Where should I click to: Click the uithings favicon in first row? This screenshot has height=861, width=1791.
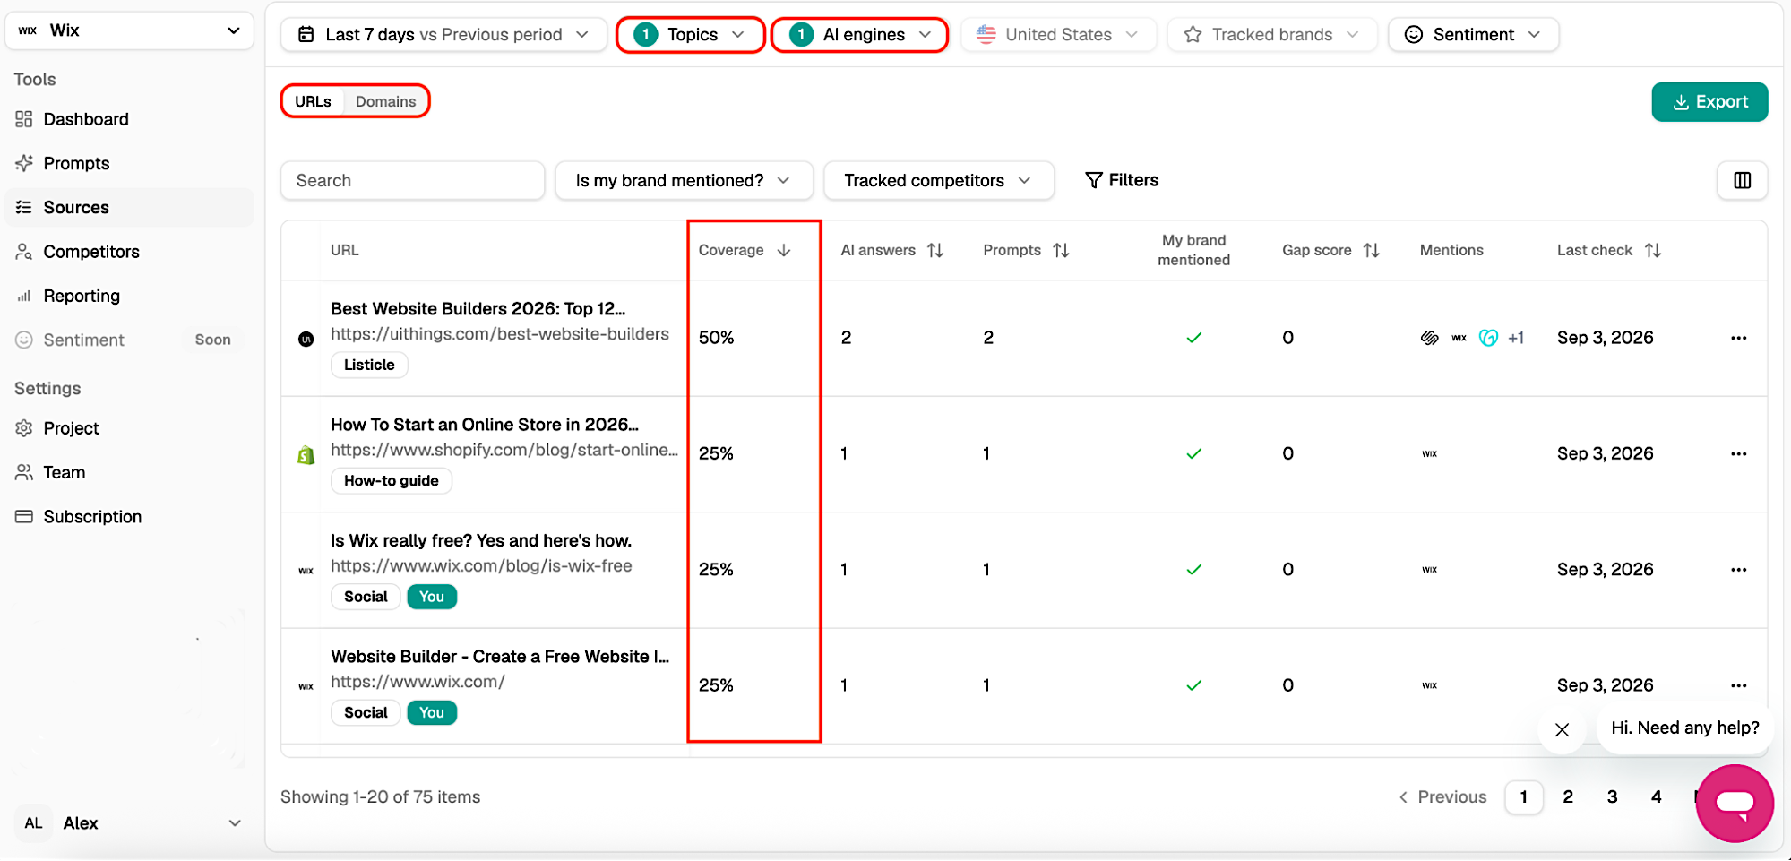pyautogui.click(x=306, y=339)
